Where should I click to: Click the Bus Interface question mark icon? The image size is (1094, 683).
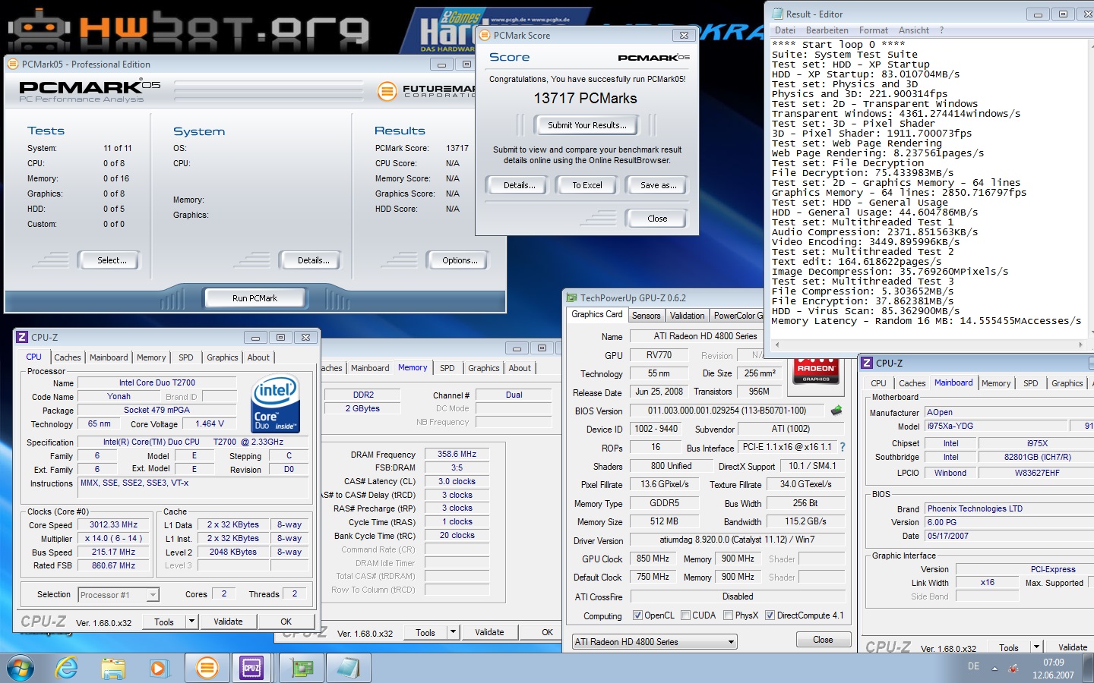(842, 447)
